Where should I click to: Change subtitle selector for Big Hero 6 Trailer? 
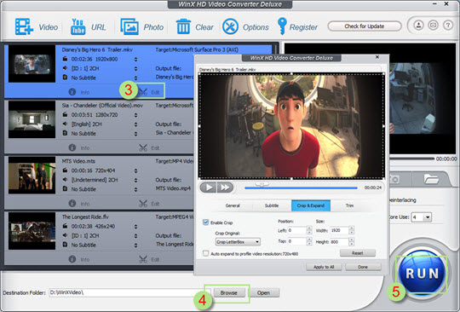(135, 78)
